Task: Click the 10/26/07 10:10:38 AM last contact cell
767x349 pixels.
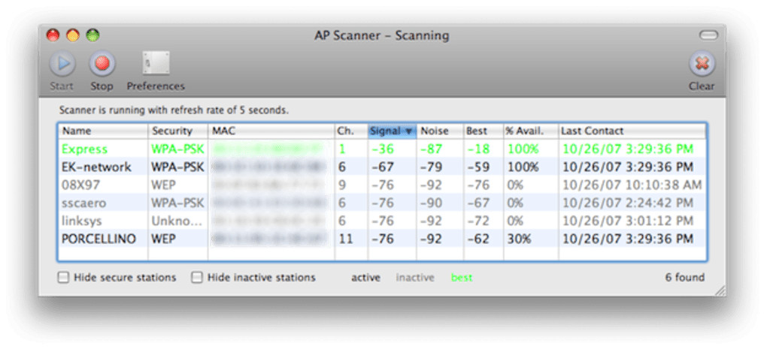Action: (632, 185)
